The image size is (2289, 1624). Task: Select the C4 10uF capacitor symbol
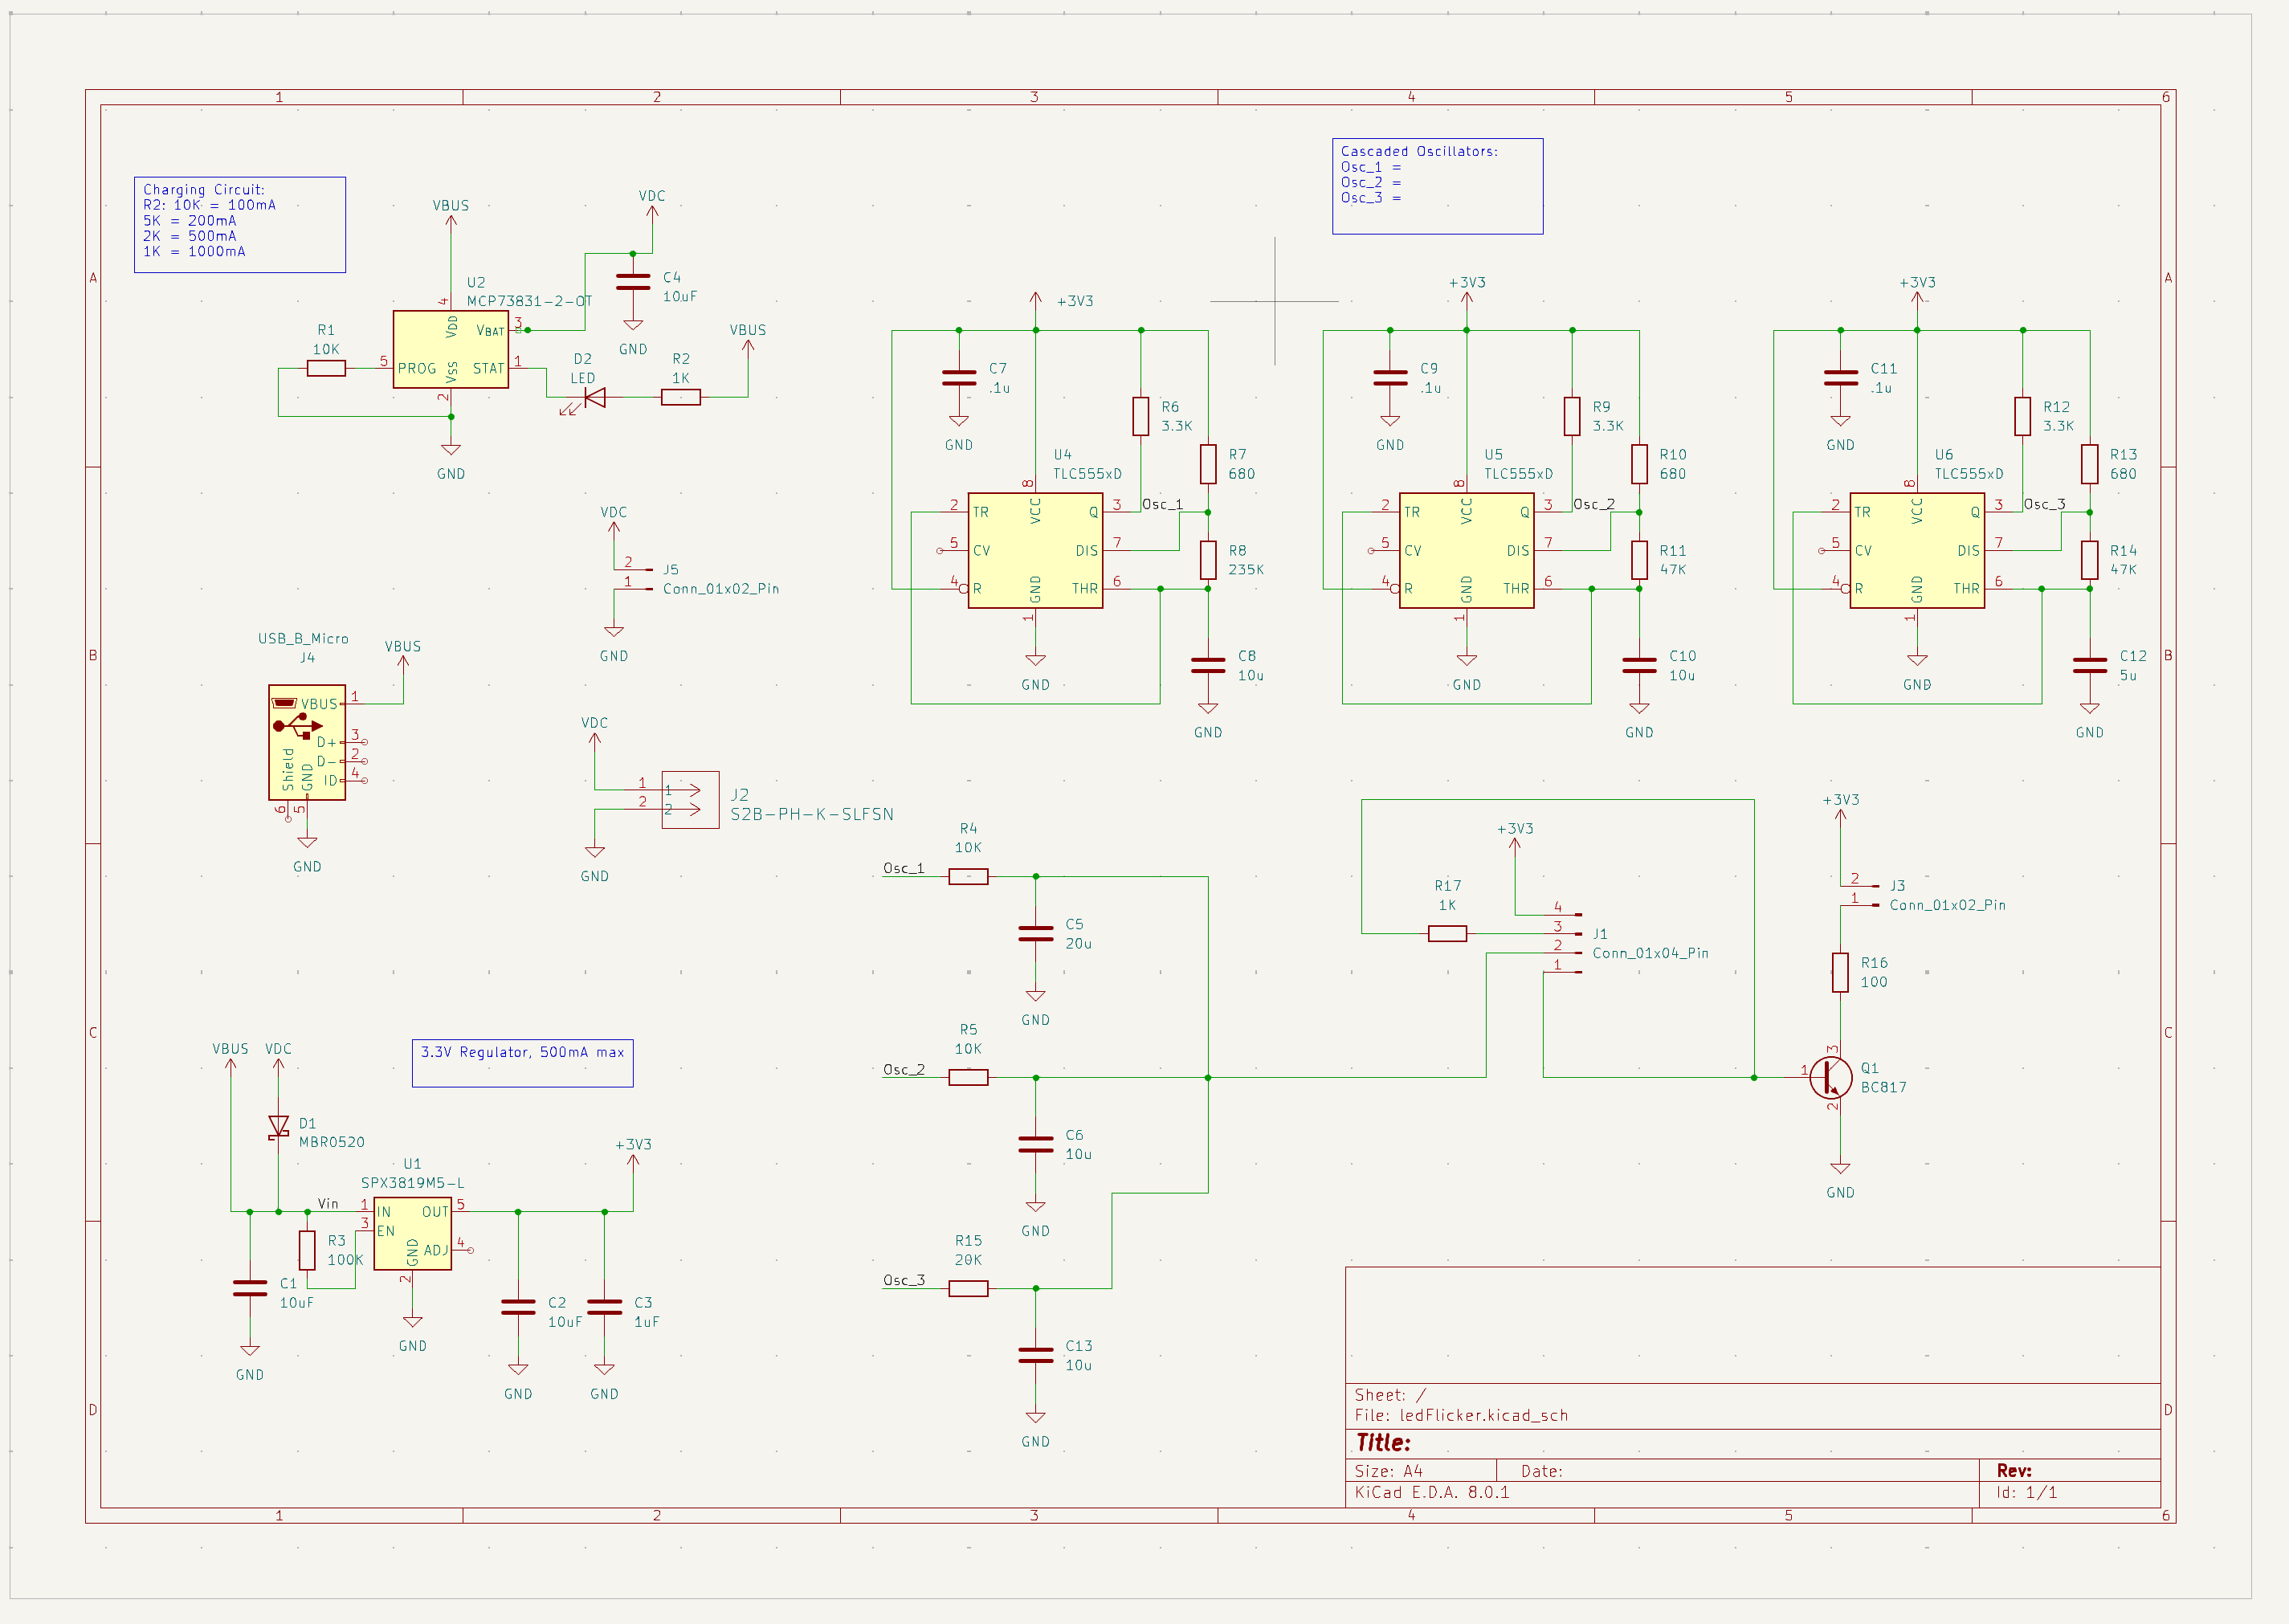633,283
